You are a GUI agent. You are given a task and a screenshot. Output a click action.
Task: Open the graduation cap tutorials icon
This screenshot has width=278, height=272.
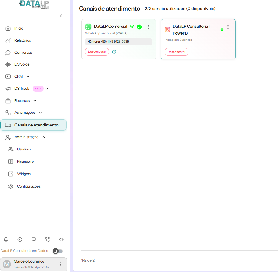(61, 240)
